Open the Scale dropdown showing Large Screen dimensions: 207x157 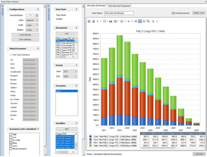[x=32, y=25]
